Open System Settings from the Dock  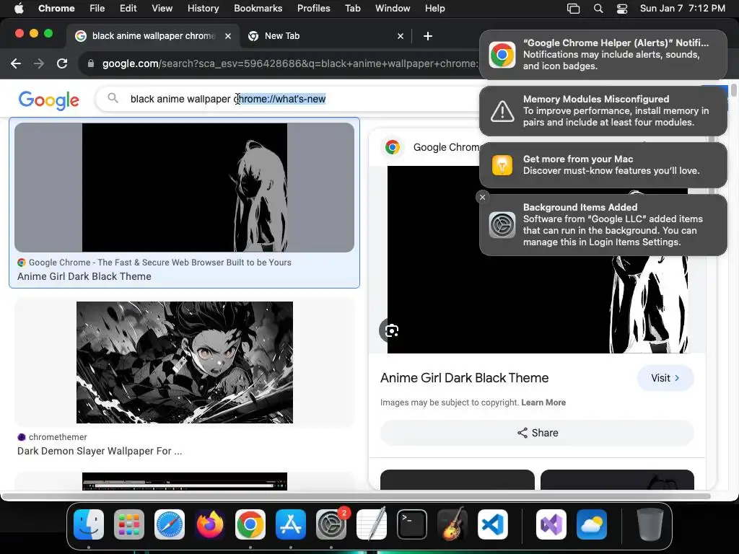pos(331,524)
